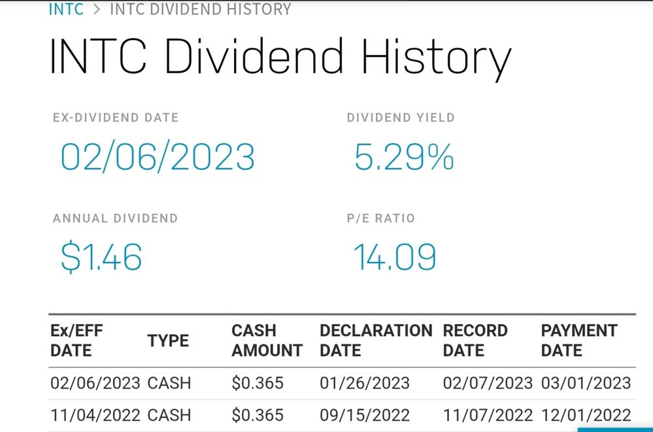Click the RECORD DATE column header
The height and width of the screenshot is (432, 653).
point(475,340)
